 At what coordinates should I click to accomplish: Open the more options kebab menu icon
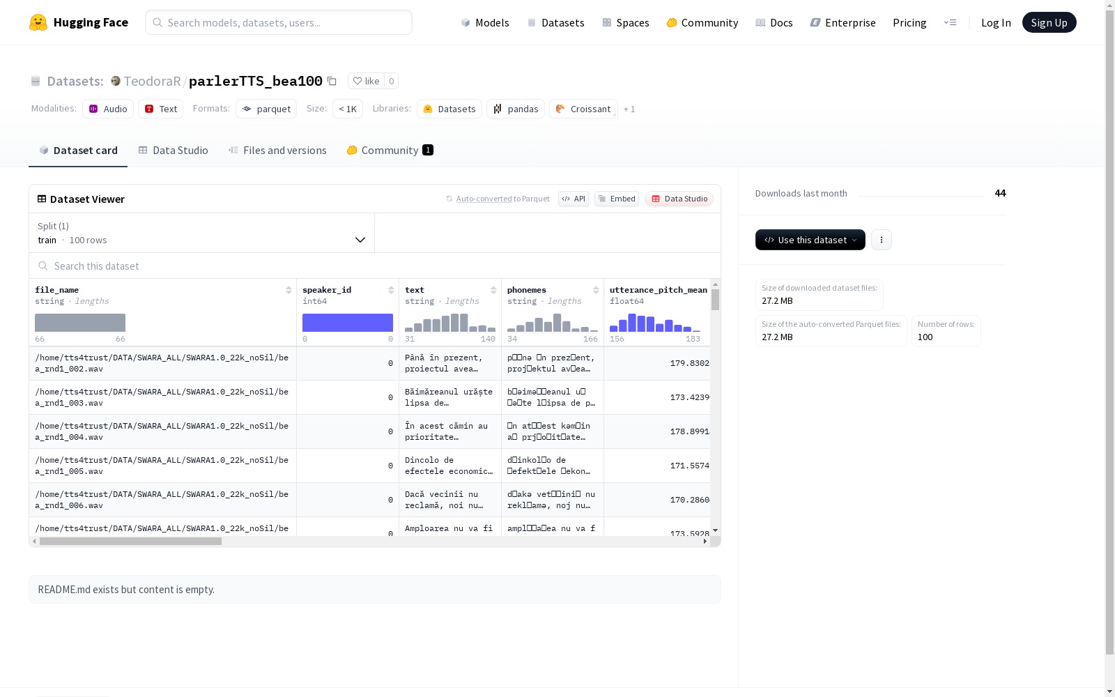click(882, 240)
